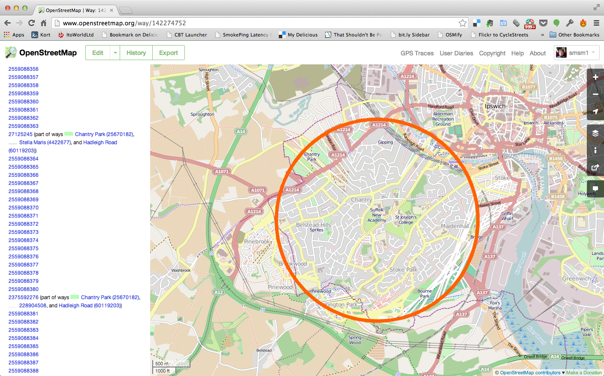Click the Edit button
The height and width of the screenshot is (376, 604).
[98, 53]
